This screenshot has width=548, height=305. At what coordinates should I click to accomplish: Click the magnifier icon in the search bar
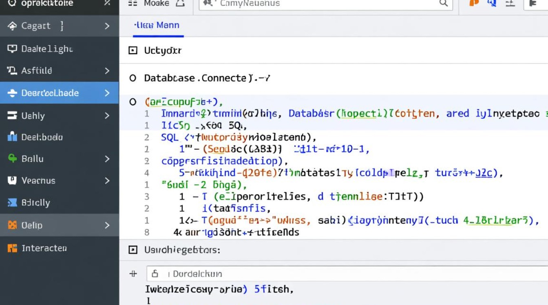443,3
